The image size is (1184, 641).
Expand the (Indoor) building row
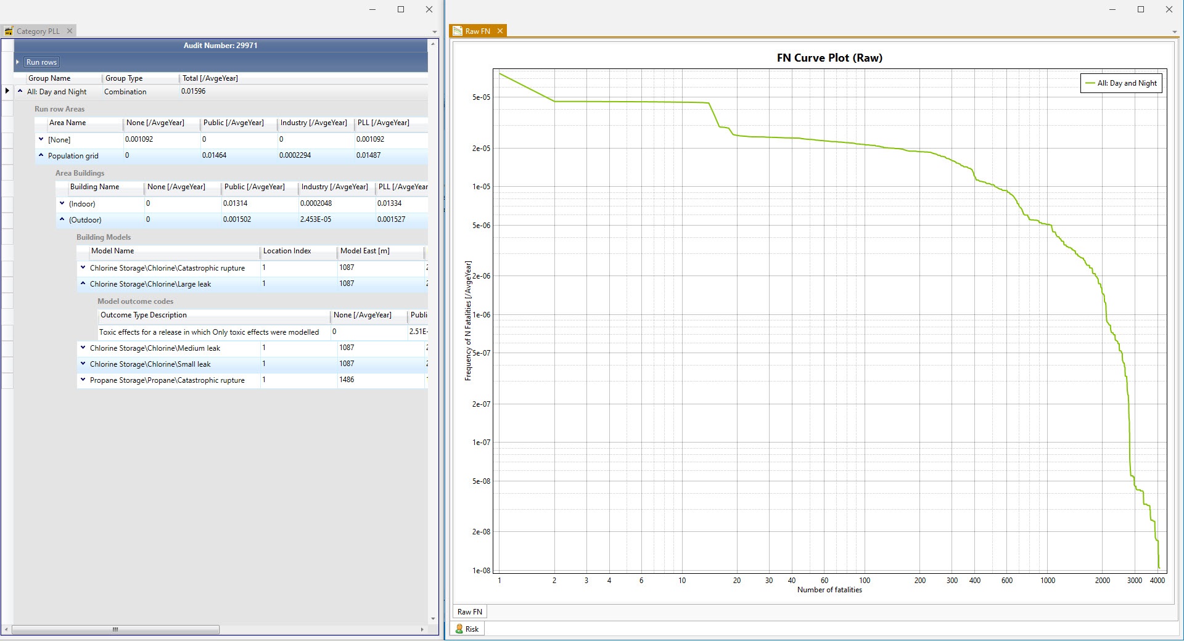coord(62,203)
